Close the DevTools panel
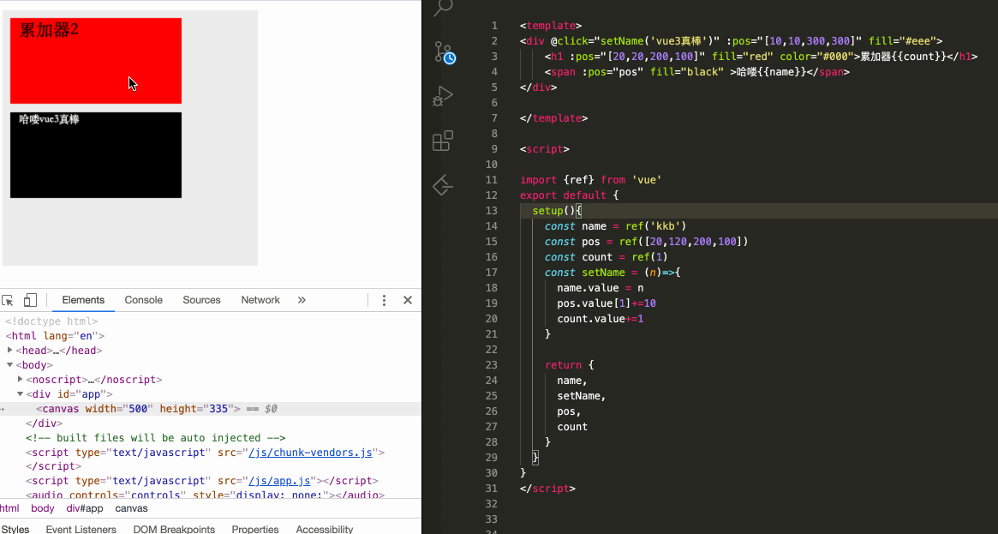Viewport: 998px width, 534px height. coord(408,300)
